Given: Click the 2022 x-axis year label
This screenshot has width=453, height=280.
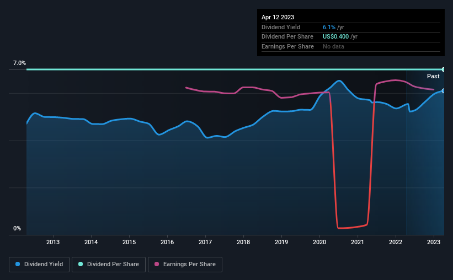Looking at the screenshot, I should click(x=396, y=242).
